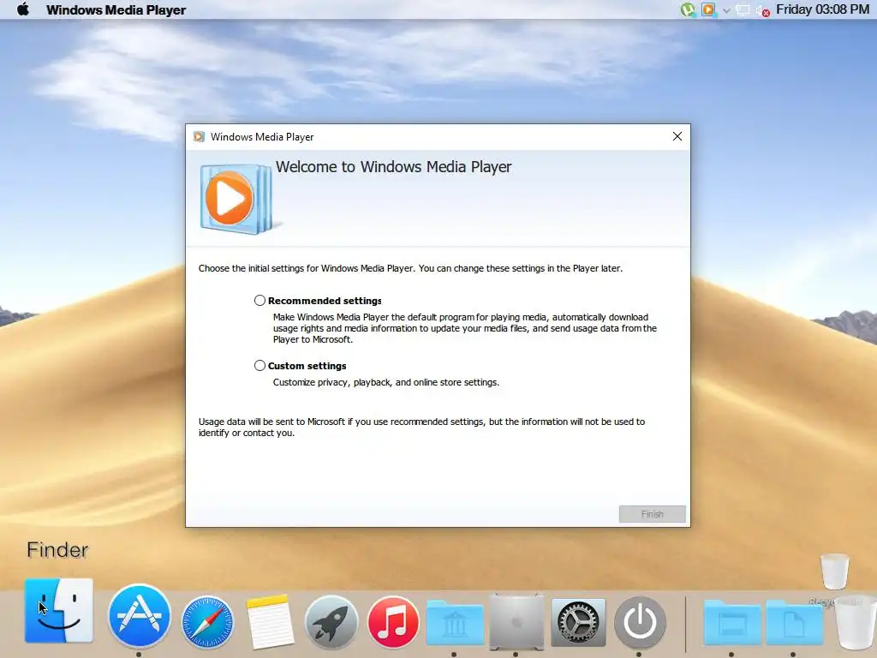Click the 'Make Windows Media Player the default' description
The height and width of the screenshot is (658, 877).
coord(465,328)
